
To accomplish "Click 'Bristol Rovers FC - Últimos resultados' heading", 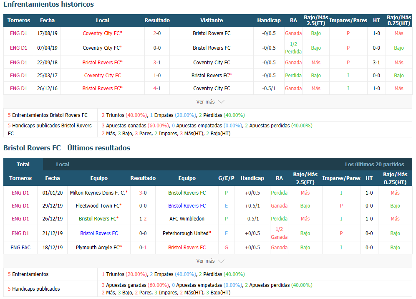I will click(67, 148).
